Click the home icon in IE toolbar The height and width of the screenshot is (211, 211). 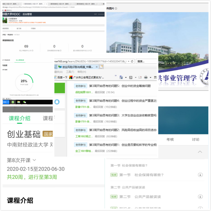click(x=121, y=77)
